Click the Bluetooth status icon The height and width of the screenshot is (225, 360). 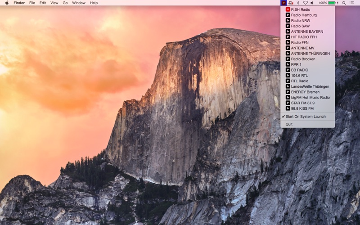(x=298, y=3)
